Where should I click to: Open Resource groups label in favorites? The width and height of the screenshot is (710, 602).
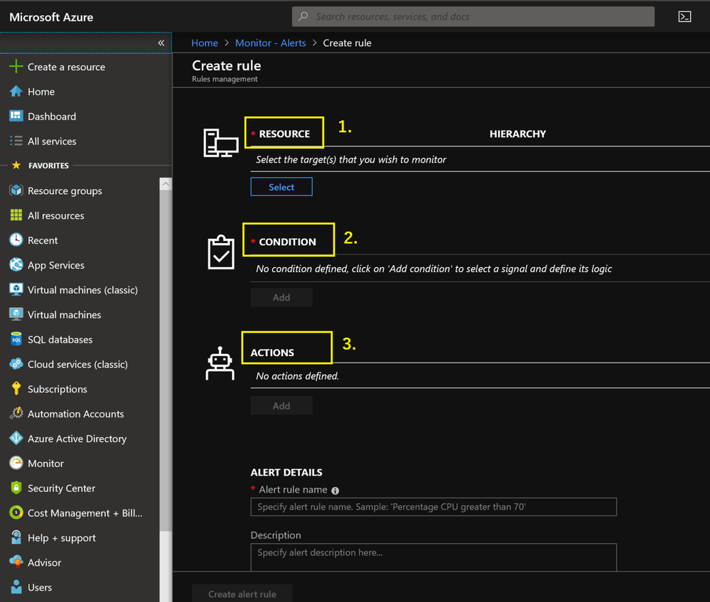pyautogui.click(x=65, y=190)
